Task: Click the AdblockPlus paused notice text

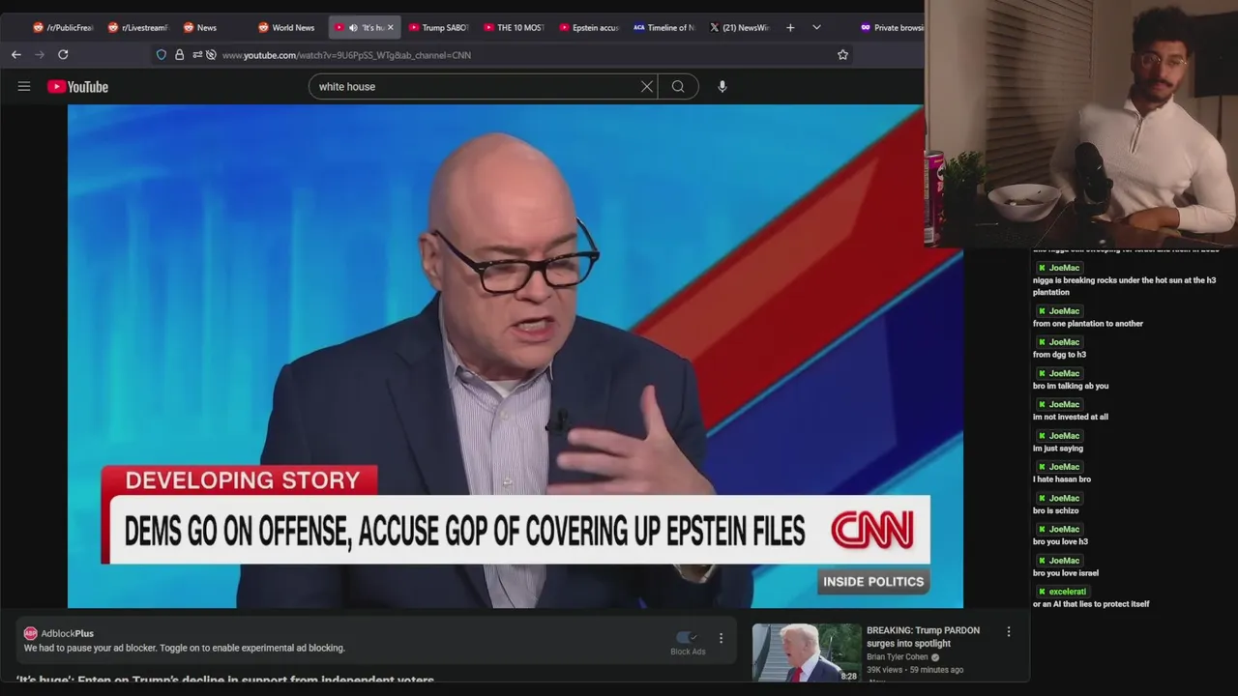Action: click(x=184, y=648)
